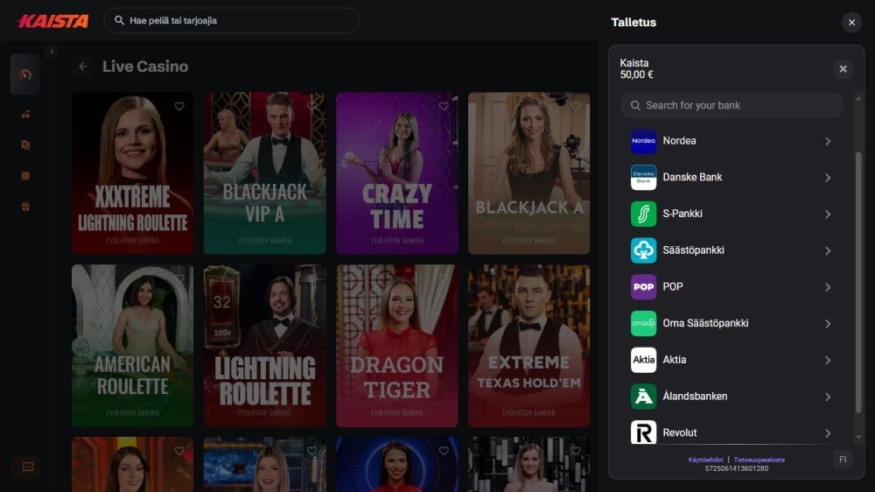Click Search for your bank field
The image size is (875, 492).
tap(731, 106)
